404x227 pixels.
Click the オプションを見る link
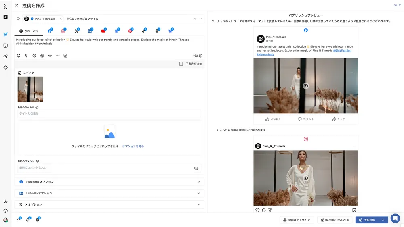(133, 146)
